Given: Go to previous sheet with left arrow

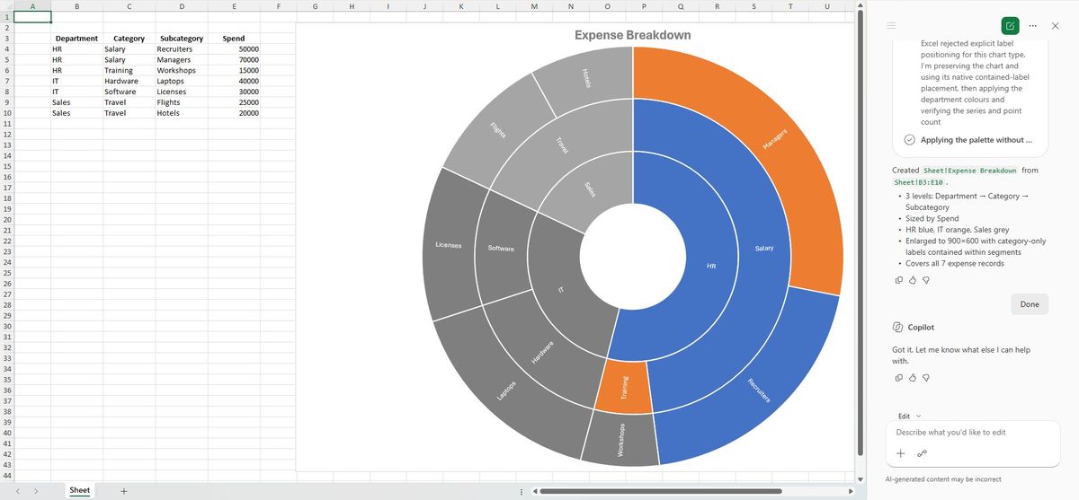Looking at the screenshot, I should click(17, 491).
